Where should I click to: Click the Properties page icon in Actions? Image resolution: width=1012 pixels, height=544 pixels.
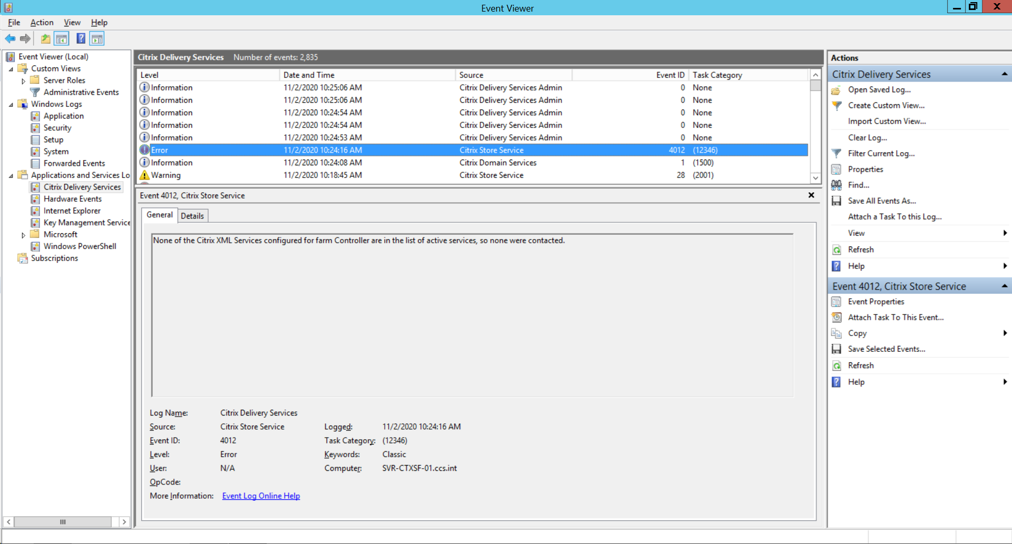point(836,170)
